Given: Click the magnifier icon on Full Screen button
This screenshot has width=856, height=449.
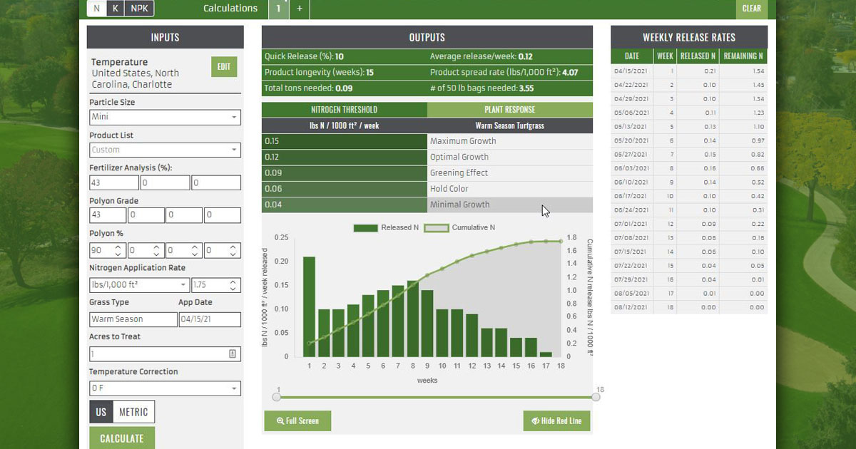Looking at the screenshot, I should click(x=280, y=420).
